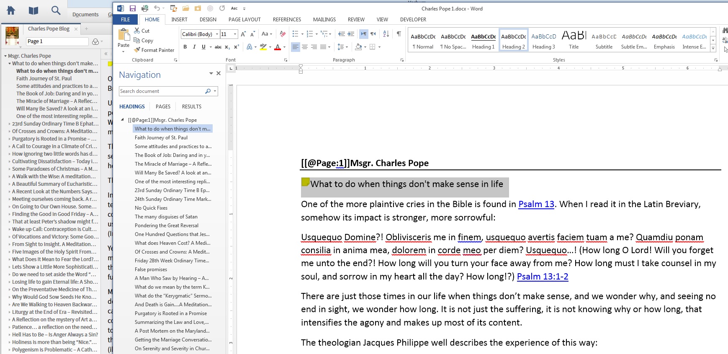Expand the Styles gallery more arrow
728x354 pixels.
[x=713, y=49]
